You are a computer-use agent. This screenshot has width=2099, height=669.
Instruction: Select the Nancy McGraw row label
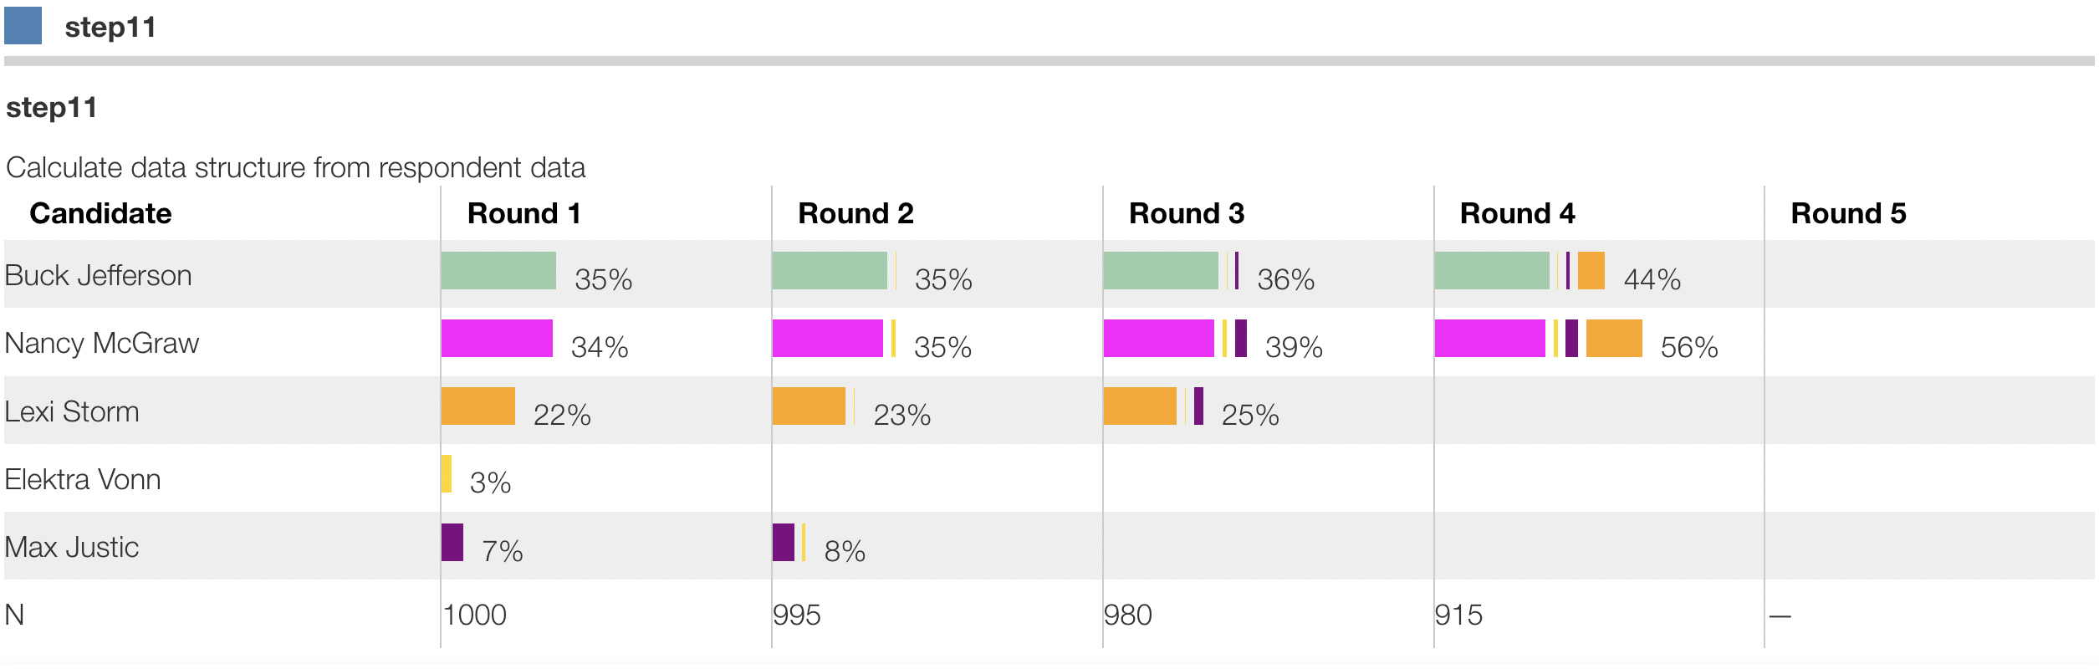tap(102, 344)
